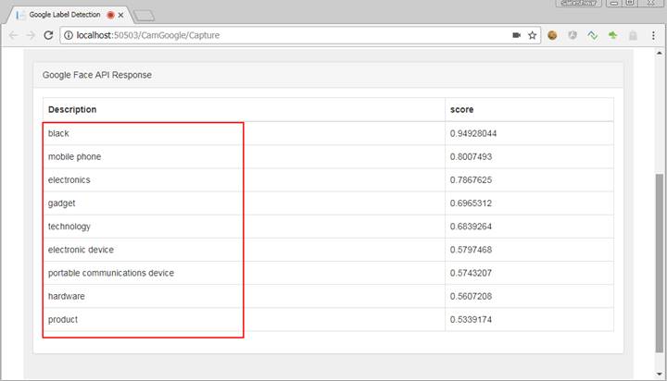Open Chrome three-dot menu
This screenshot has width=667, height=381.
coord(653,35)
